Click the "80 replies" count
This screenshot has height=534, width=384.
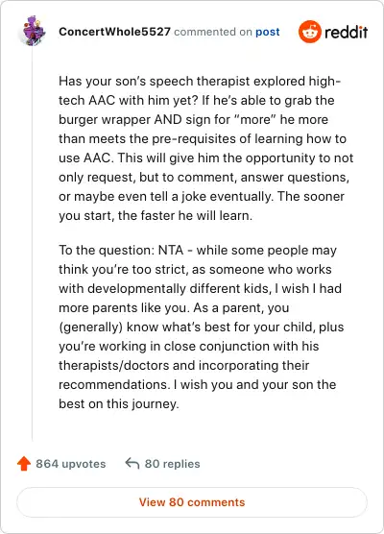tap(172, 464)
